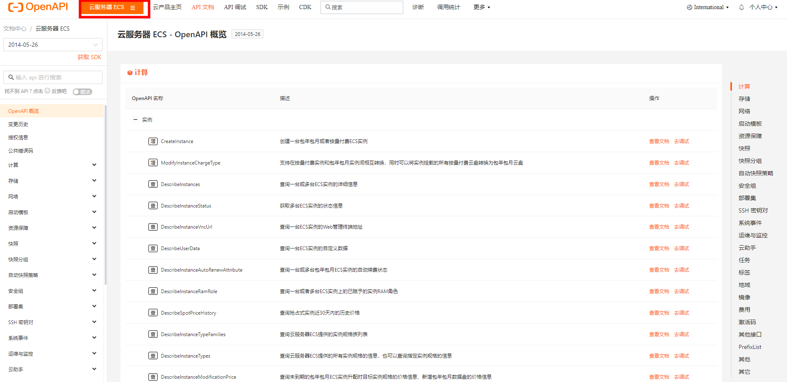Viewport: 787px width, 382px height.
Task: Expand 网络 in the left sidebar
Action: [94, 196]
